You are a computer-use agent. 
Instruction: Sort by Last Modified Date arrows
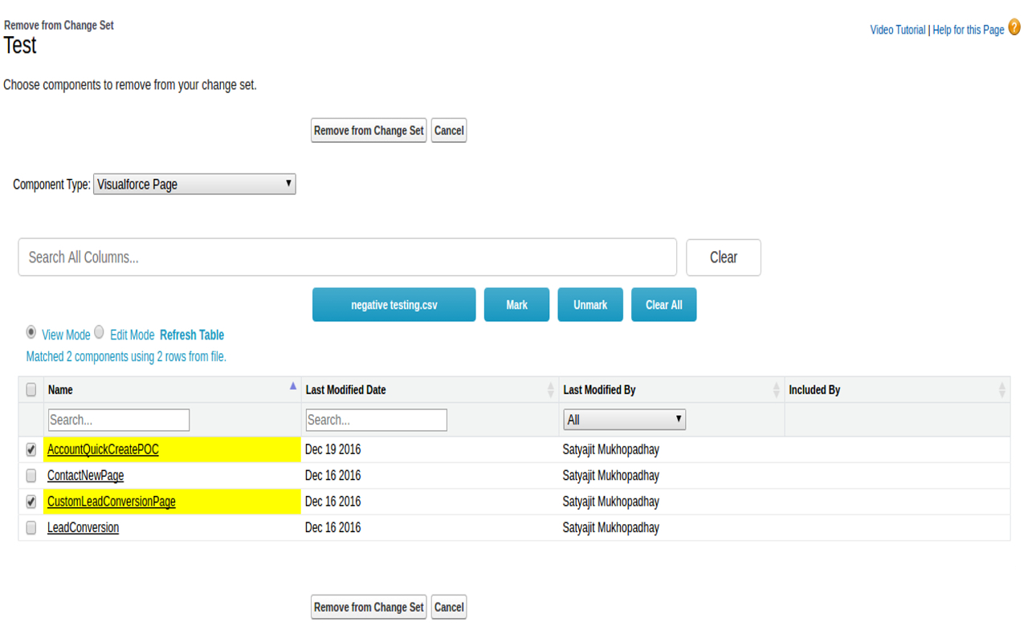(550, 390)
